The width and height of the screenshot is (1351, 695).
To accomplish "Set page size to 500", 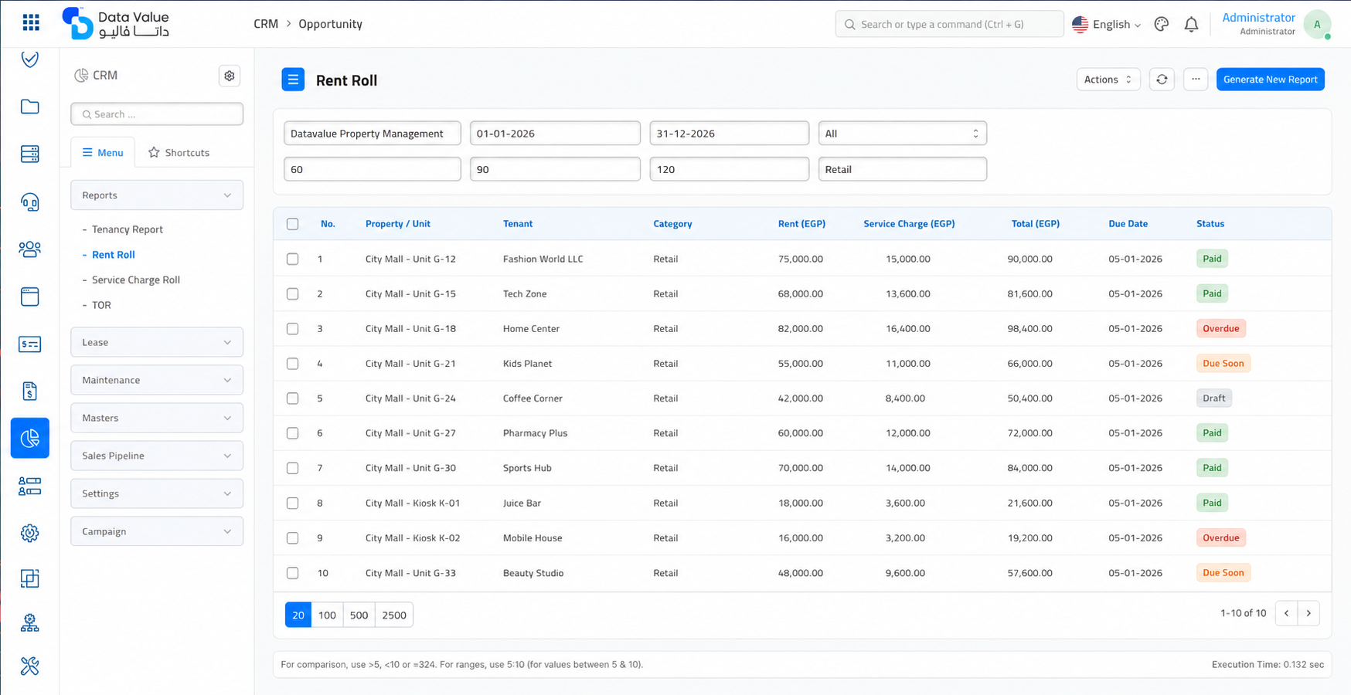I will (359, 615).
